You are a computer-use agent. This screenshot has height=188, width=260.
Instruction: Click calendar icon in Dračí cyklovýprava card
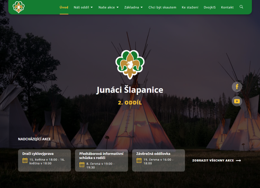[x=25, y=160]
